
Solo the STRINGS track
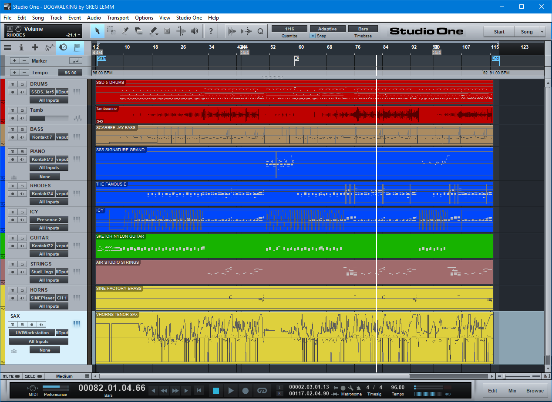pos(22,264)
